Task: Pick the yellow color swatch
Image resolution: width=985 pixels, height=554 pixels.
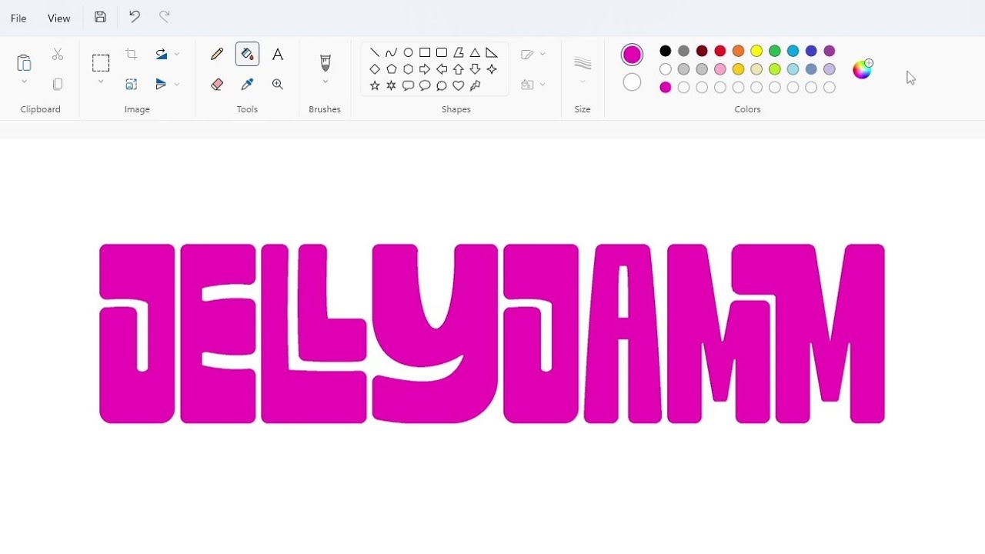Action: coord(756,51)
